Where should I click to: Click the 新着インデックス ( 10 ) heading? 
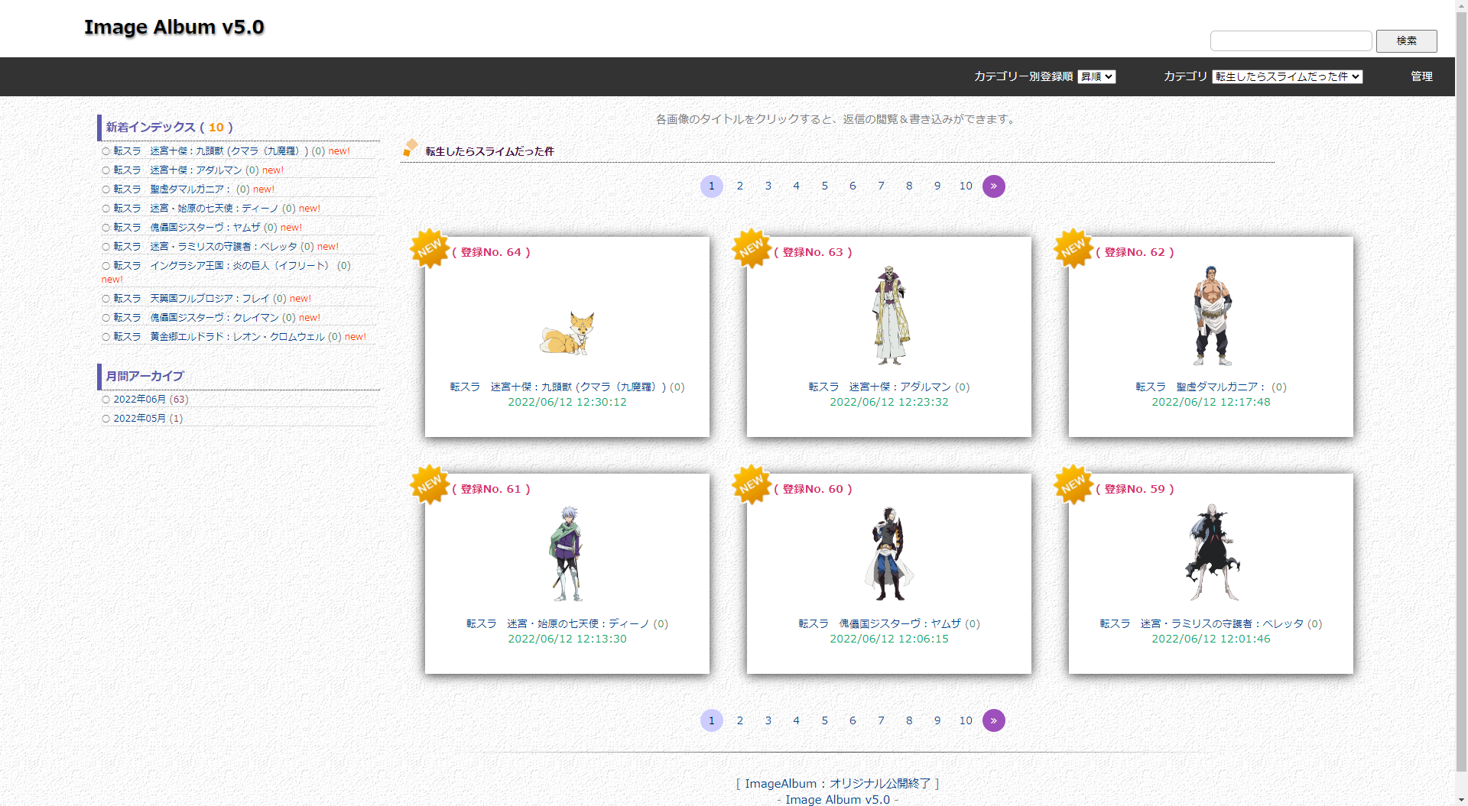pos(170,128)
